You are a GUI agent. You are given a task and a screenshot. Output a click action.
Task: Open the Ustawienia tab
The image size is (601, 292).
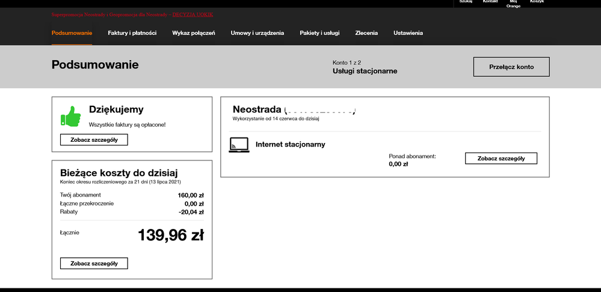coord(408,33)
